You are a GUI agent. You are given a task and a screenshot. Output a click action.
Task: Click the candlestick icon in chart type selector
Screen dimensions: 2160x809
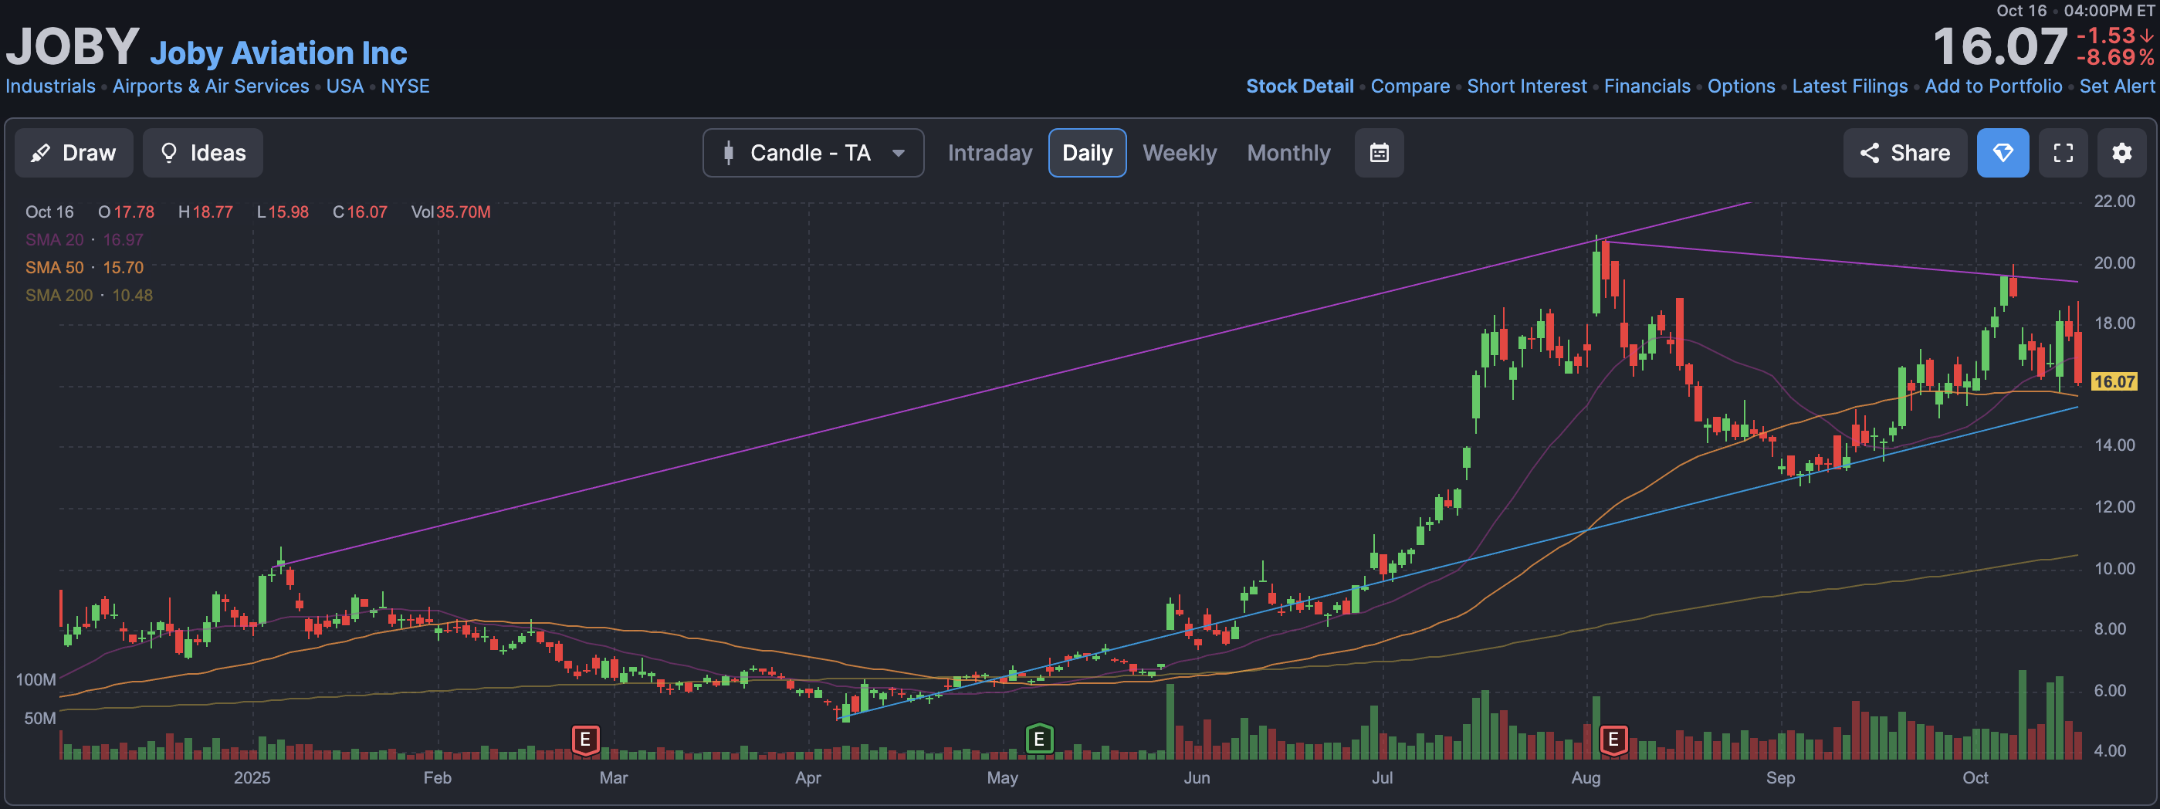pos(729,153)
